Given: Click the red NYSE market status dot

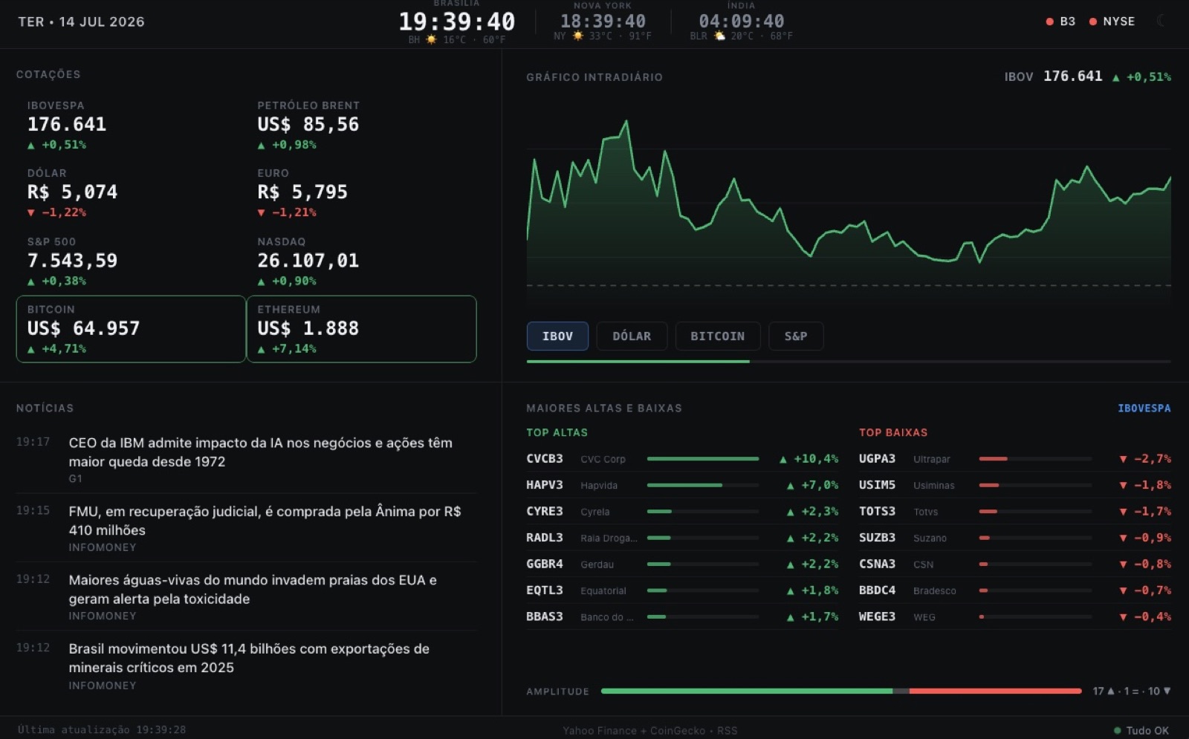Looking at the screenshot, I should (x=1092, y=22).
